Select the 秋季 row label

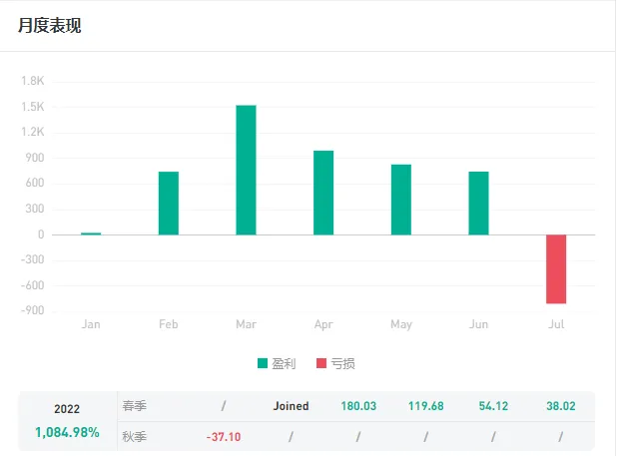click(135, 436)
